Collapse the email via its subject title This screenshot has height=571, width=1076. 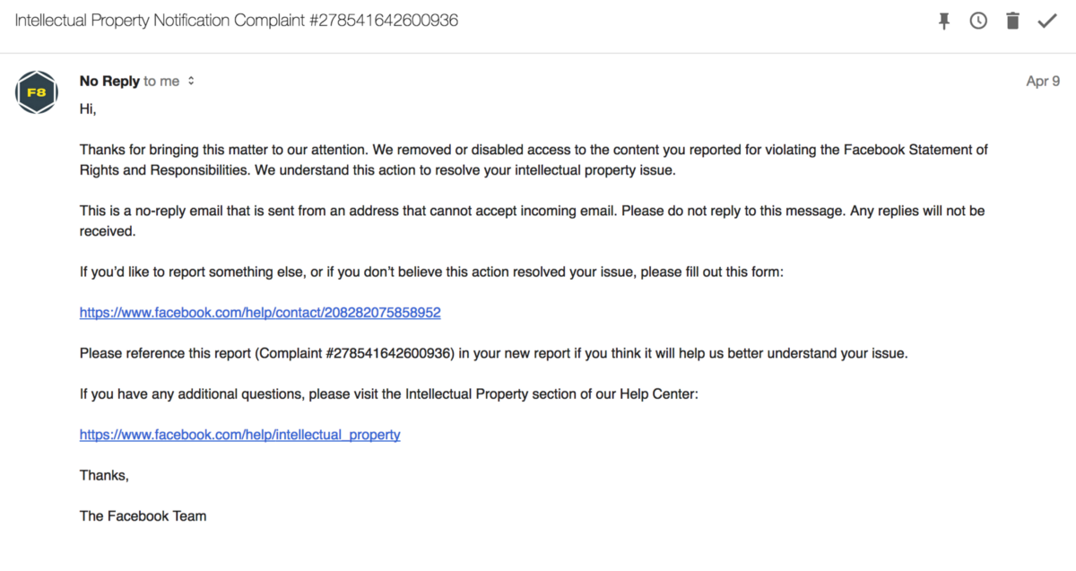pos(237,20)
